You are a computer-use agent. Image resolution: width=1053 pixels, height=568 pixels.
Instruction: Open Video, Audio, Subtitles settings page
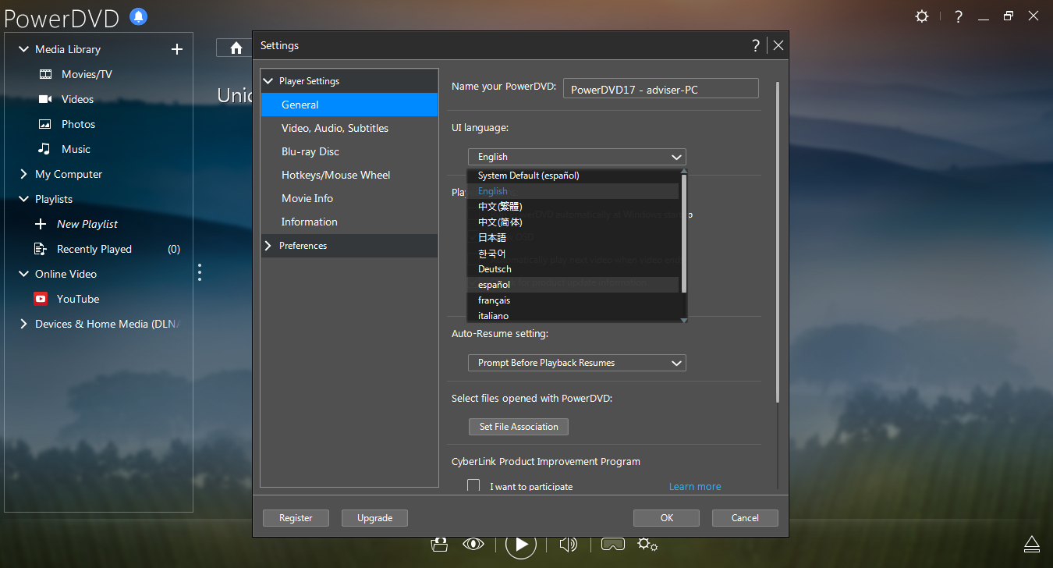point(349,128)
